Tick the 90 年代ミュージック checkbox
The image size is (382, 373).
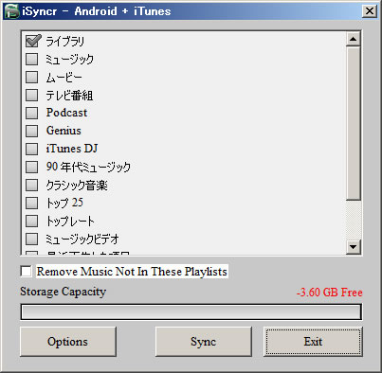coord(32,167)
